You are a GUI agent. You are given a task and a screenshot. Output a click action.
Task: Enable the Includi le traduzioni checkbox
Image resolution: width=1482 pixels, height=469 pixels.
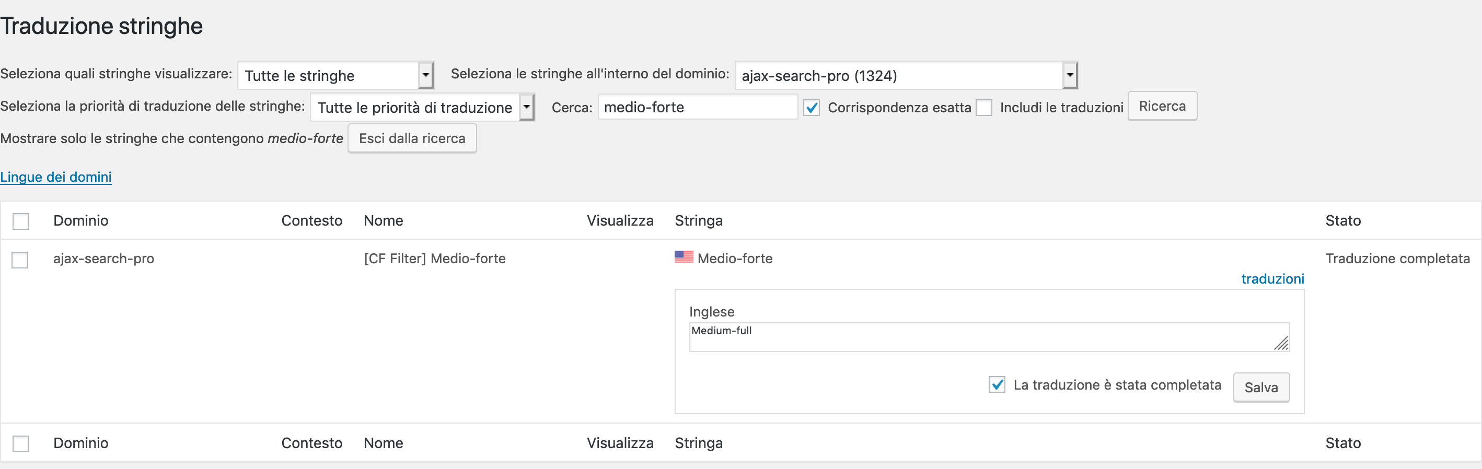pyautogui.click(x=984, y=108)
